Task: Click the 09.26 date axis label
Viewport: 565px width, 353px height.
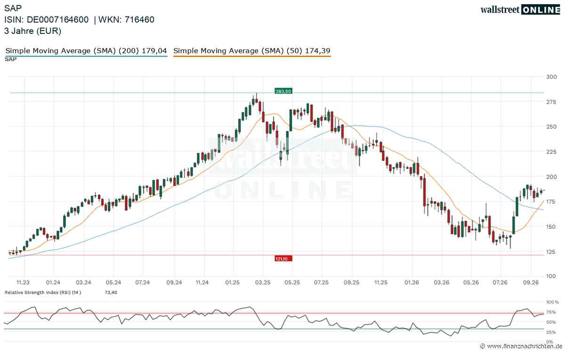Action: point(531,282)
